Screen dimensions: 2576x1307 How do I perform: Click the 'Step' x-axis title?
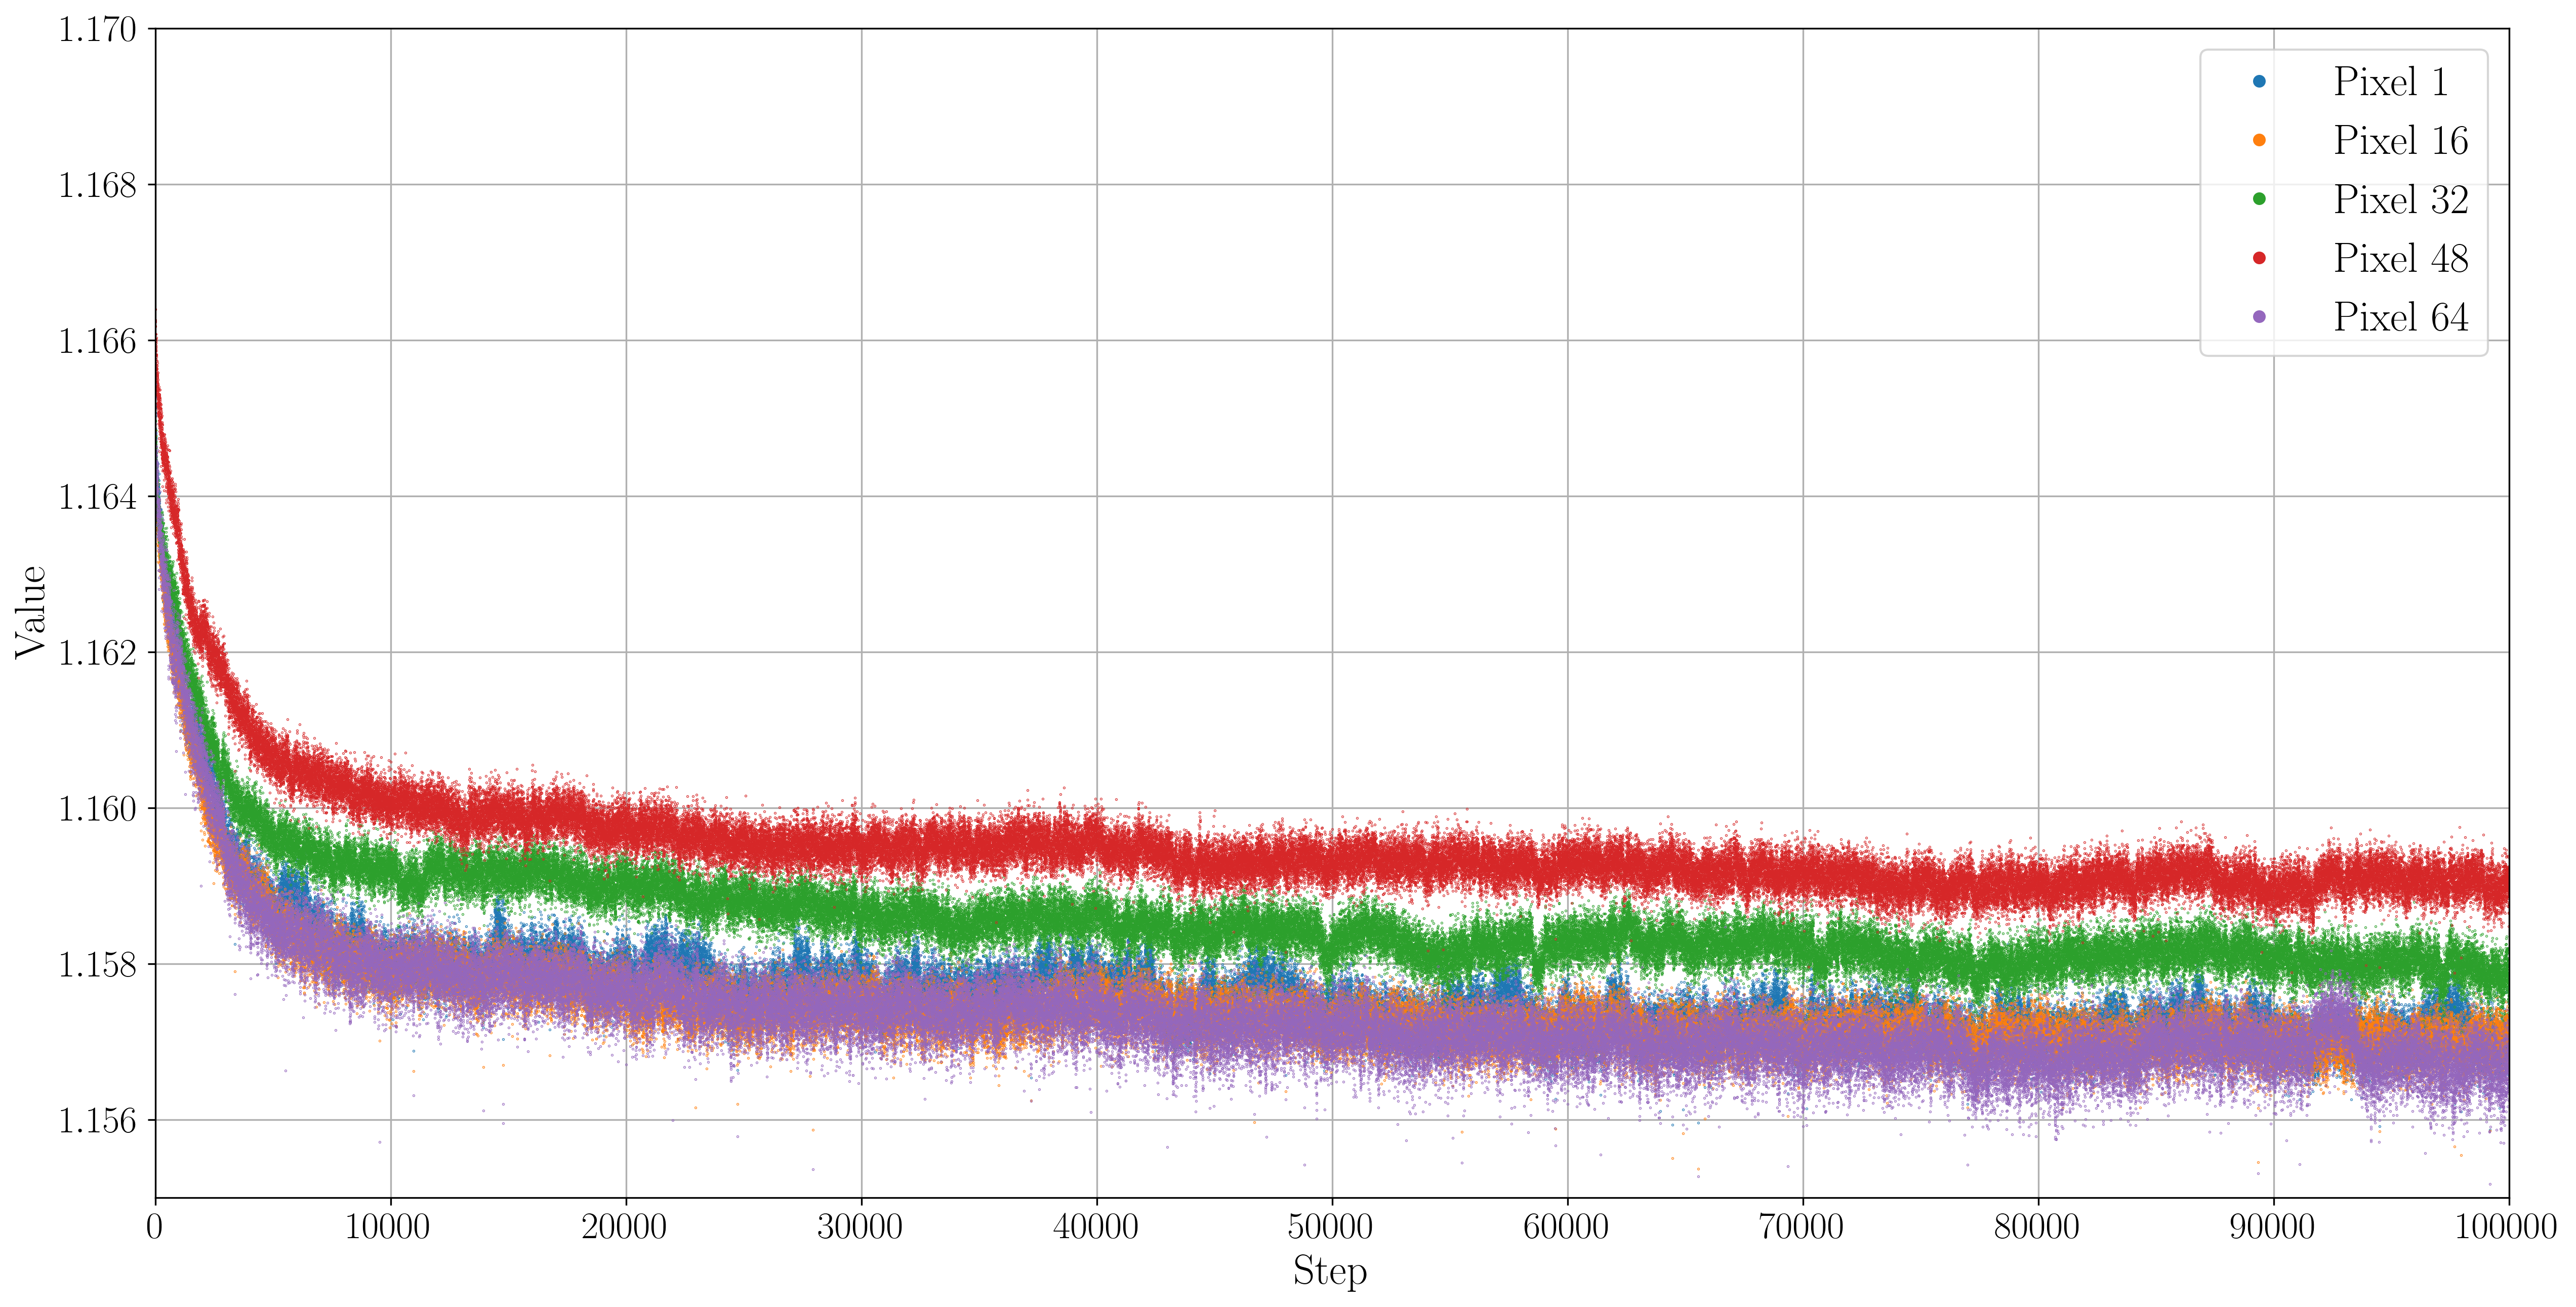point(1329,1272)
